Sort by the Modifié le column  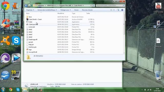(61, 14)
